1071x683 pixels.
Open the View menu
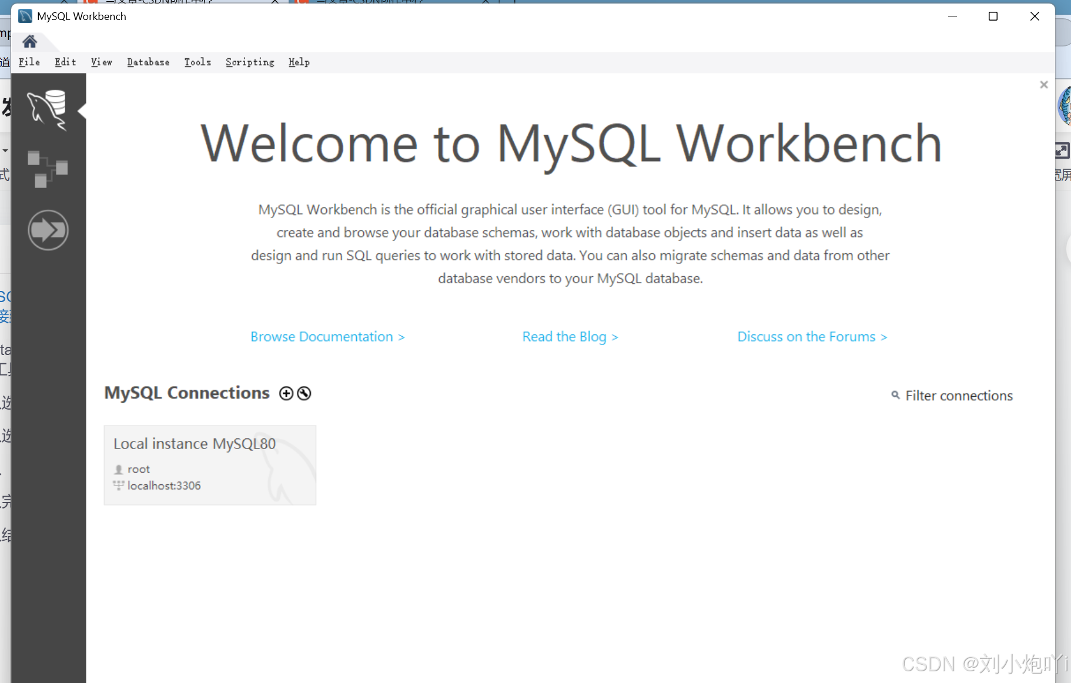[x=101, y=62]
